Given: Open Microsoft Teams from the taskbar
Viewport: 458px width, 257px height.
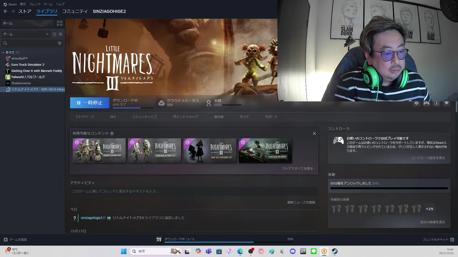Looking at the screenshot, I should pos(209,251).
